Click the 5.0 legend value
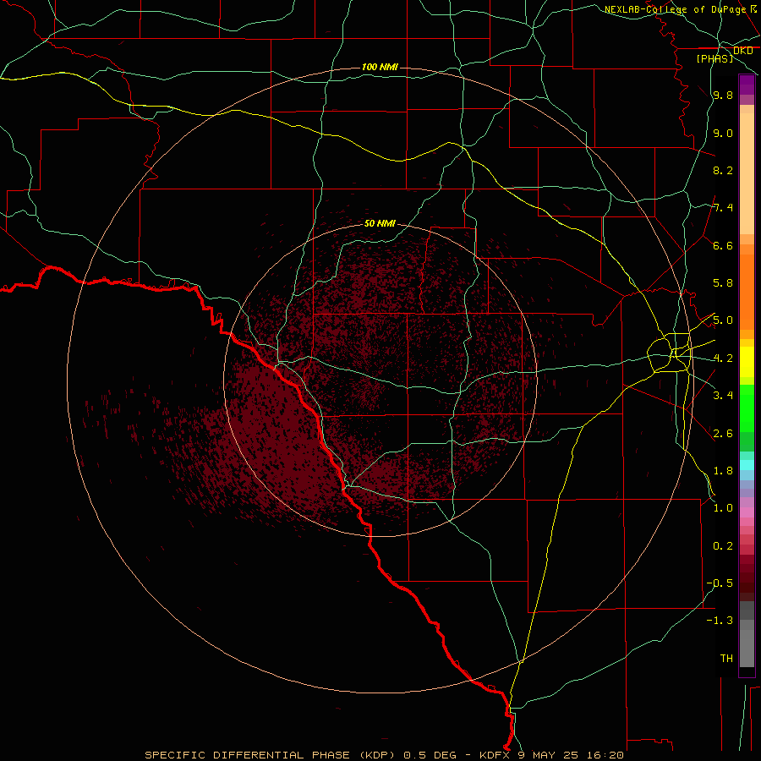The width and height of the screenshot is (761, 761). (x=723, y=320)
